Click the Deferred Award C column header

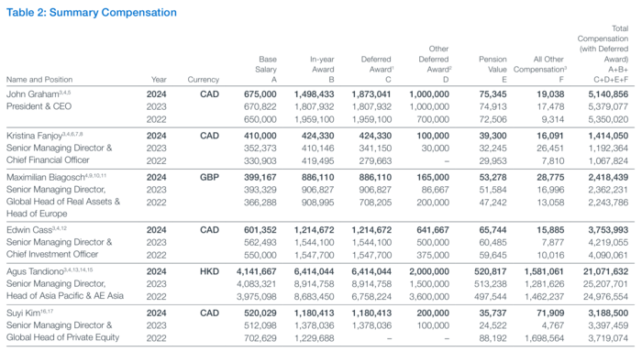click(x=377, y=70)
